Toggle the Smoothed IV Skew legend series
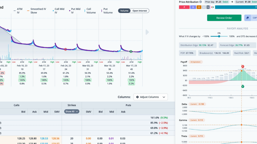The height and width of the screenshot is (144, 257). [x=37, y=11]
